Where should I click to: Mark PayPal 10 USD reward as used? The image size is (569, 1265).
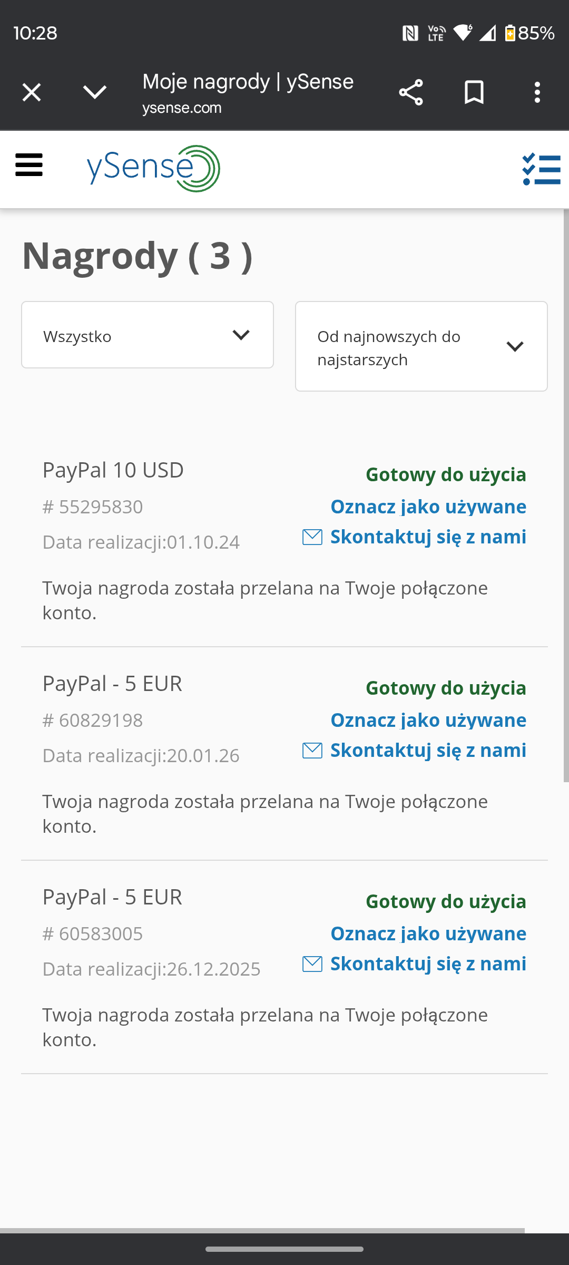428,507
